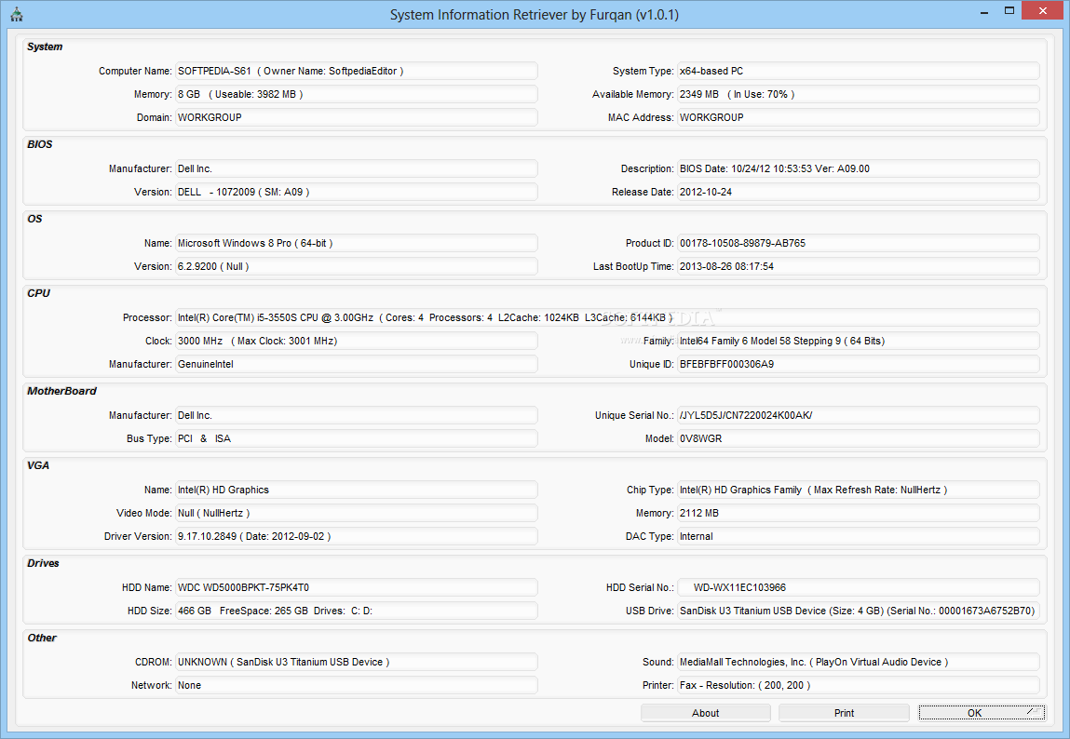Click the Domain field with WORKGROUP
1070x739 pixels.
tap(357, 117)
